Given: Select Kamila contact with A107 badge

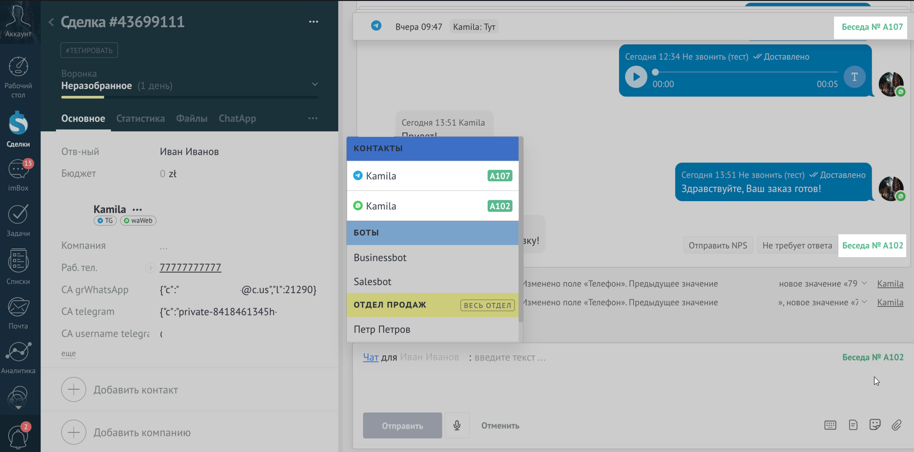Looking at the screenshot, I should click(x=432, y=176).
